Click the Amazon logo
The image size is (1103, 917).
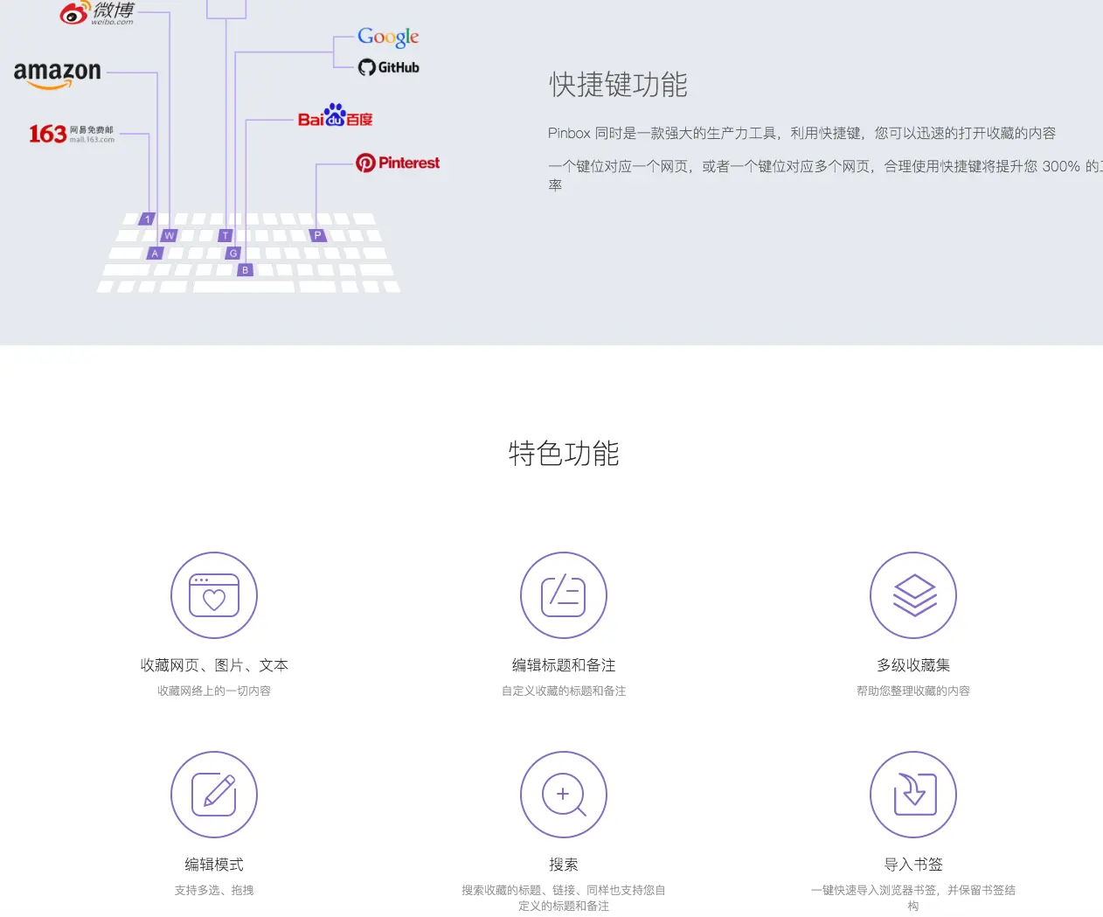[x=58, y=74]
